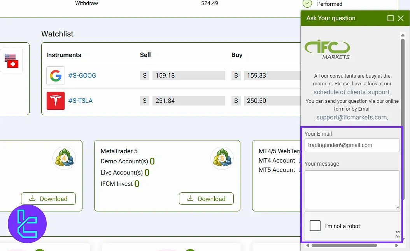This screenshot has width=410, height=251.
Task: Download MetaTrader 5 using the Download button
Action: [x=206, y=199]
